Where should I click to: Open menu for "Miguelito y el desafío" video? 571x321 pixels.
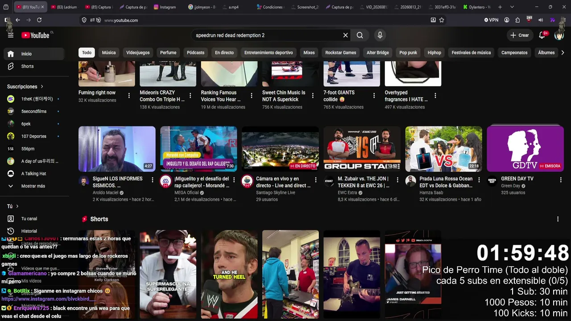tap(234, 180)
